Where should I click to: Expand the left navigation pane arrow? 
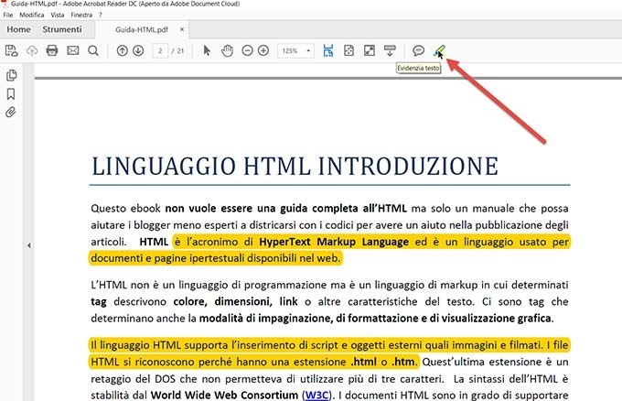pos(29,245)
